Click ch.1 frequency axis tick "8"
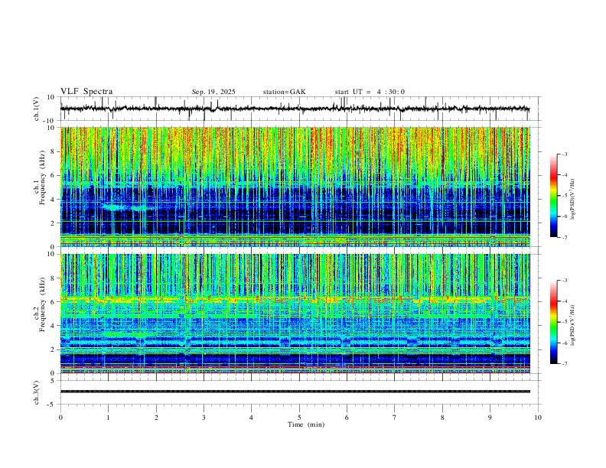 [54, 151]
